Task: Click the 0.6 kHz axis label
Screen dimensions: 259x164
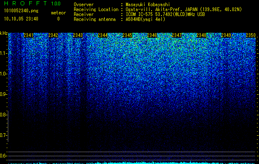Action: click(4, 156)
